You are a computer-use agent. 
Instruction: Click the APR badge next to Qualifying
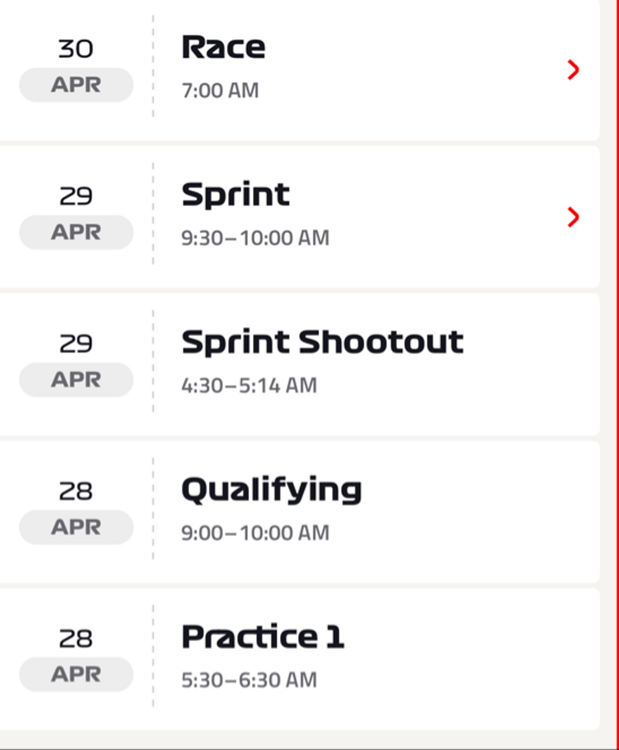pos(76,527)
